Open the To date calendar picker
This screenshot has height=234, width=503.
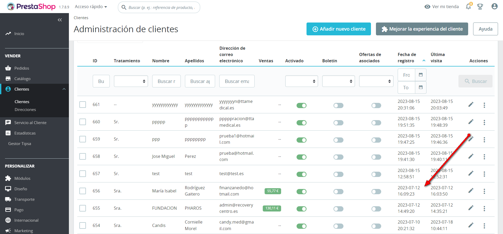(x=421, y=87)
